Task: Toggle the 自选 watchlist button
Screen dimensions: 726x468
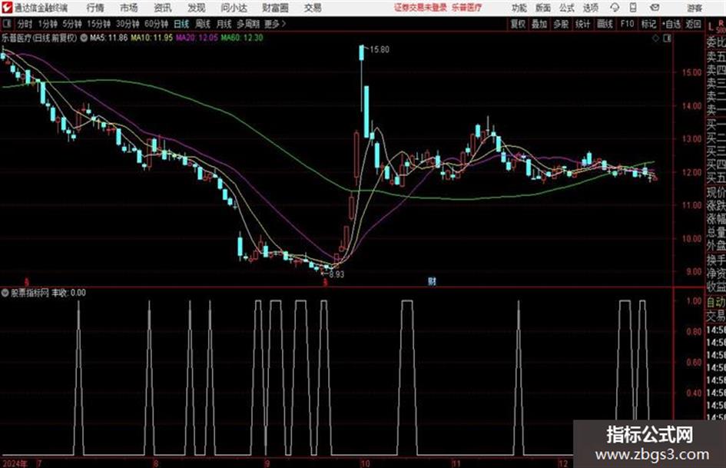Action: coord(671,24)
